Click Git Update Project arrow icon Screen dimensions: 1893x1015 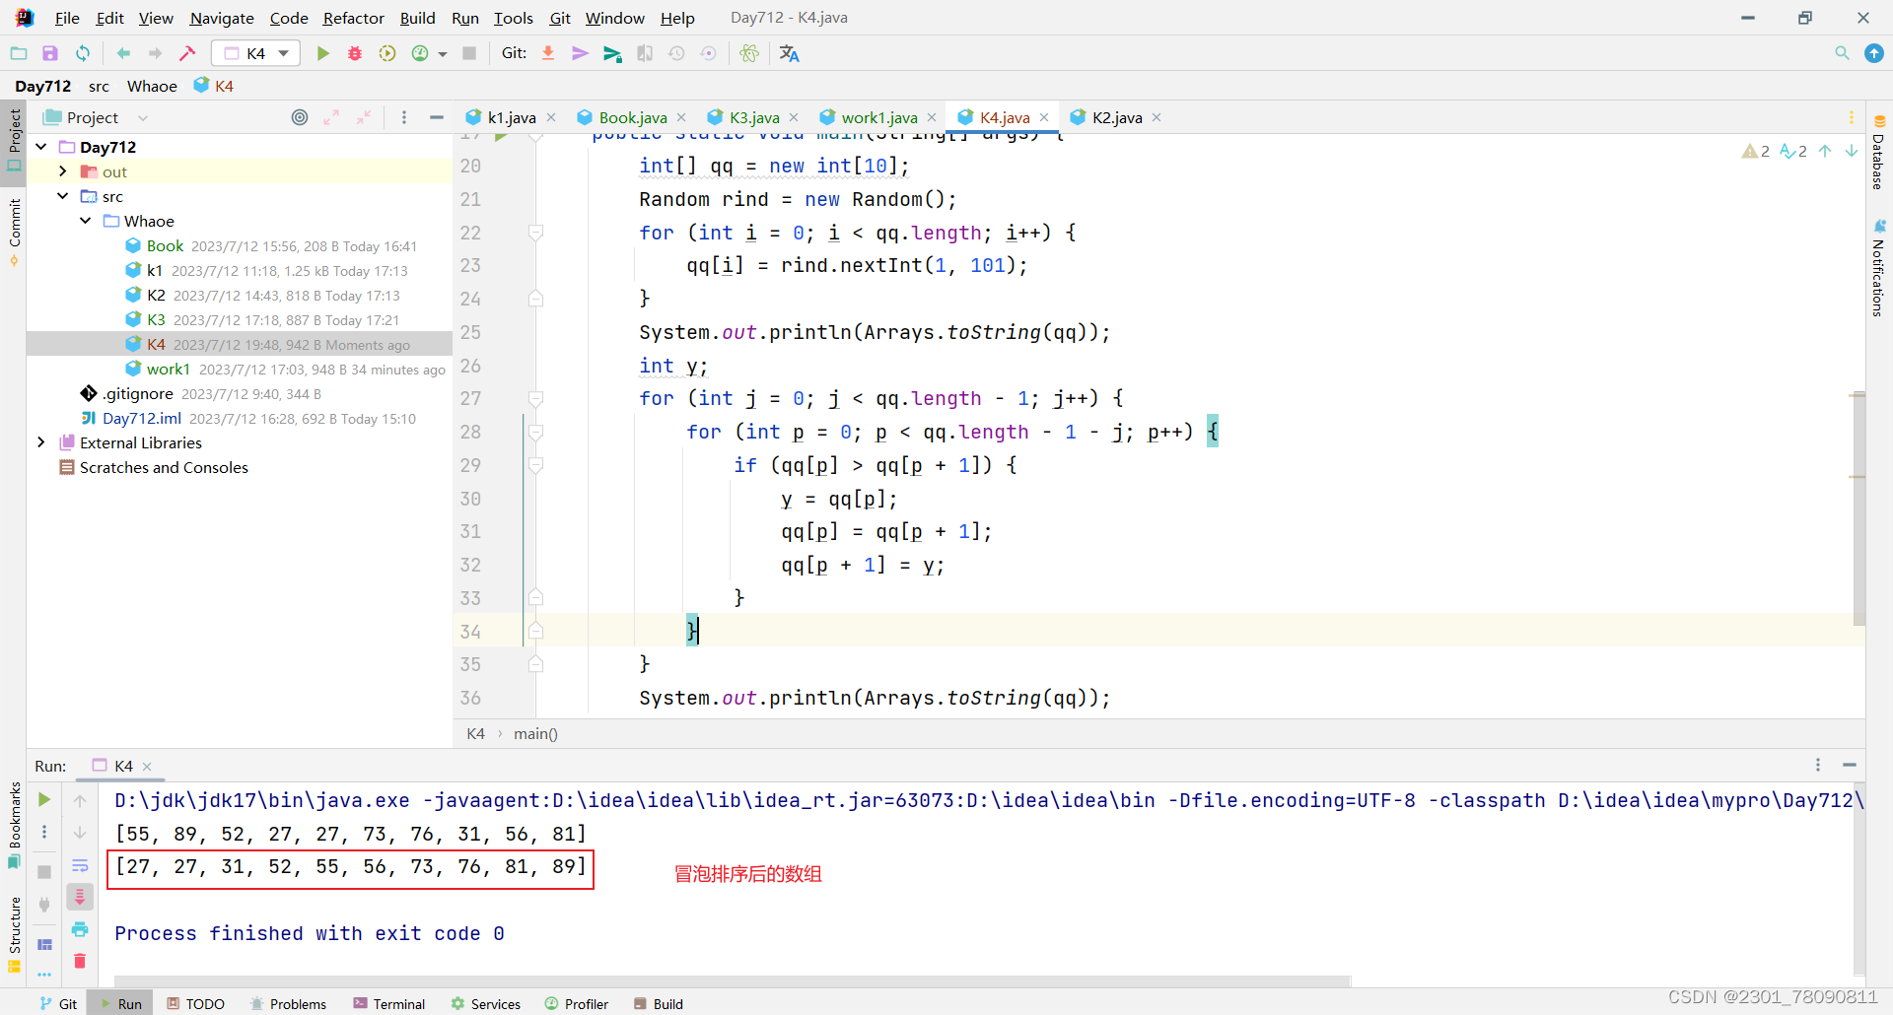click(x=548, y=53)
